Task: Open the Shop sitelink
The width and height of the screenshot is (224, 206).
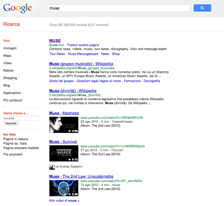Action: point(116,54)
